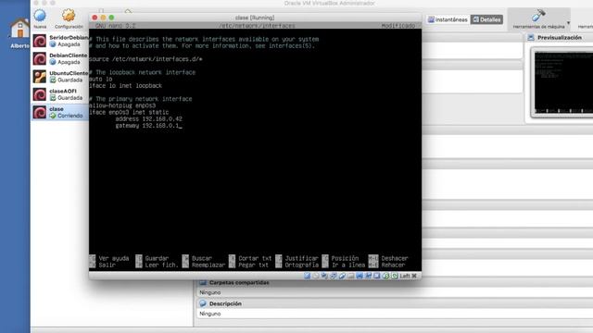This screenshot has width=593, height=333.
Task: Click the address 192.168.0.42 line
Action: (x=148, y=118)
